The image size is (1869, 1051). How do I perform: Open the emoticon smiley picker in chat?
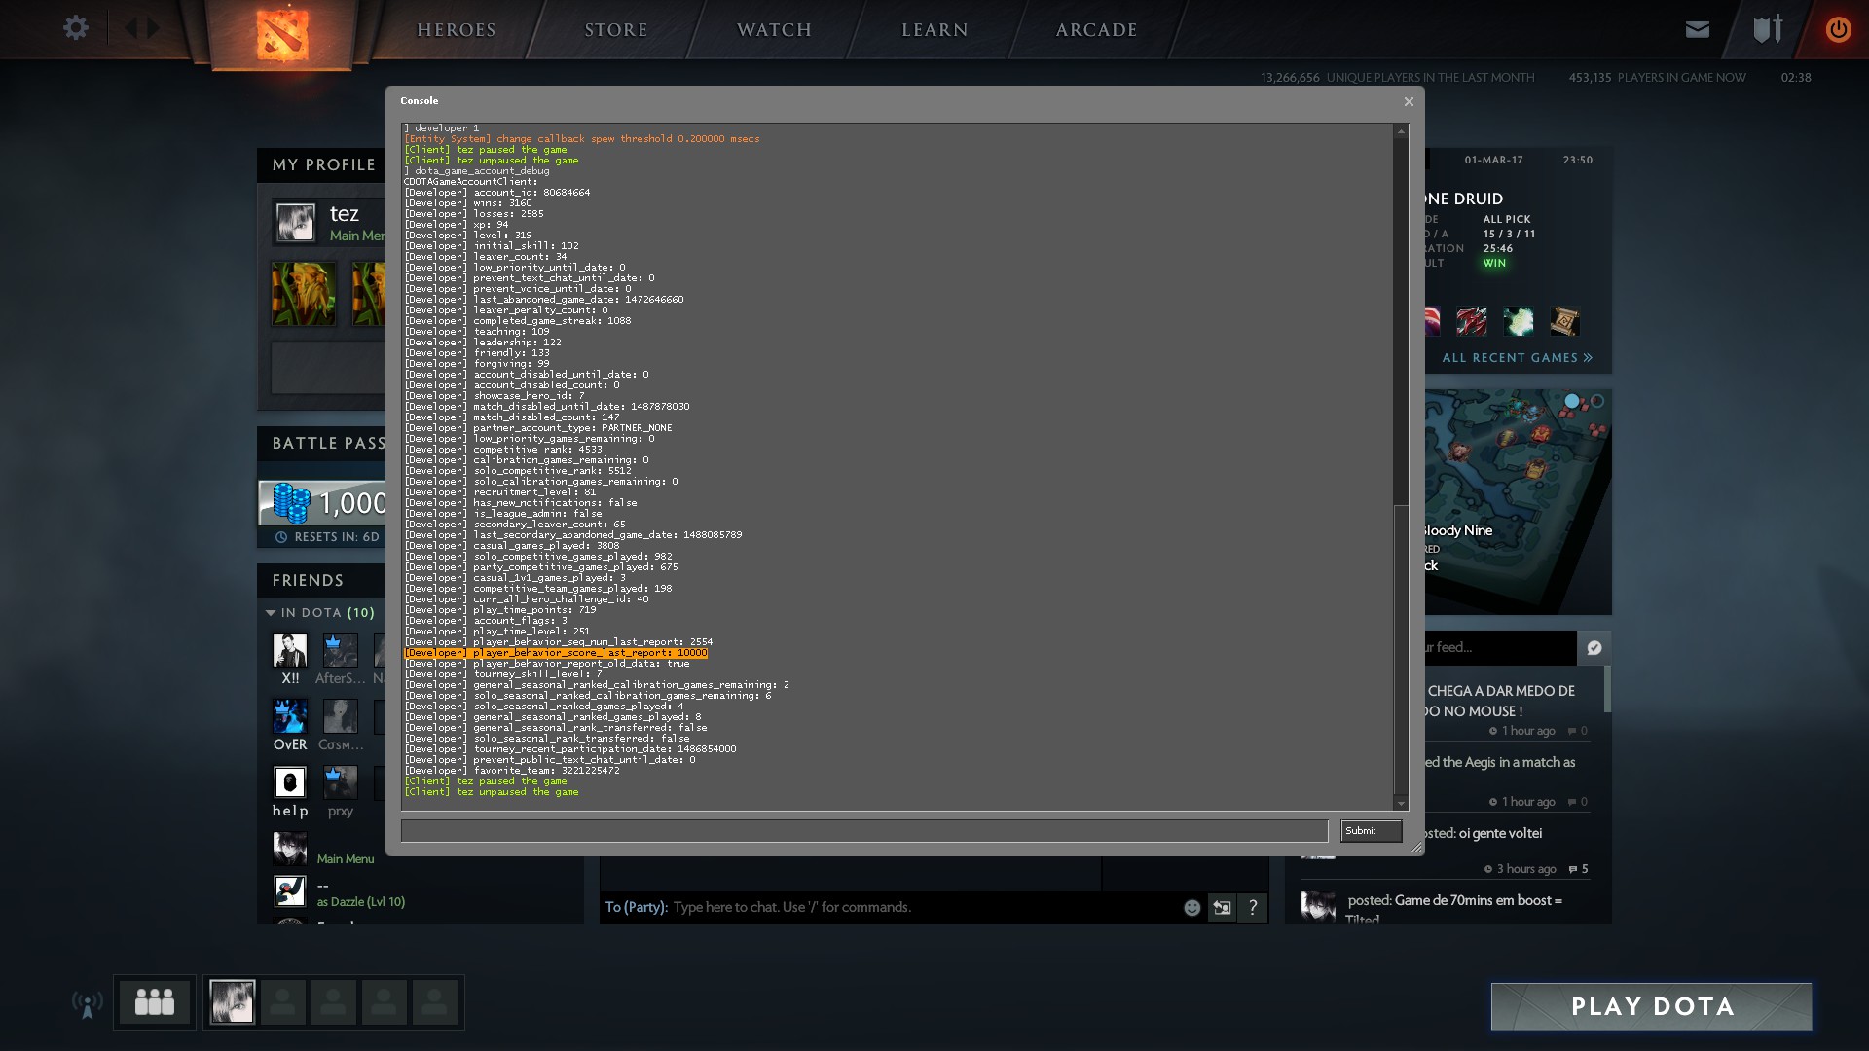tap(1191, 907)
